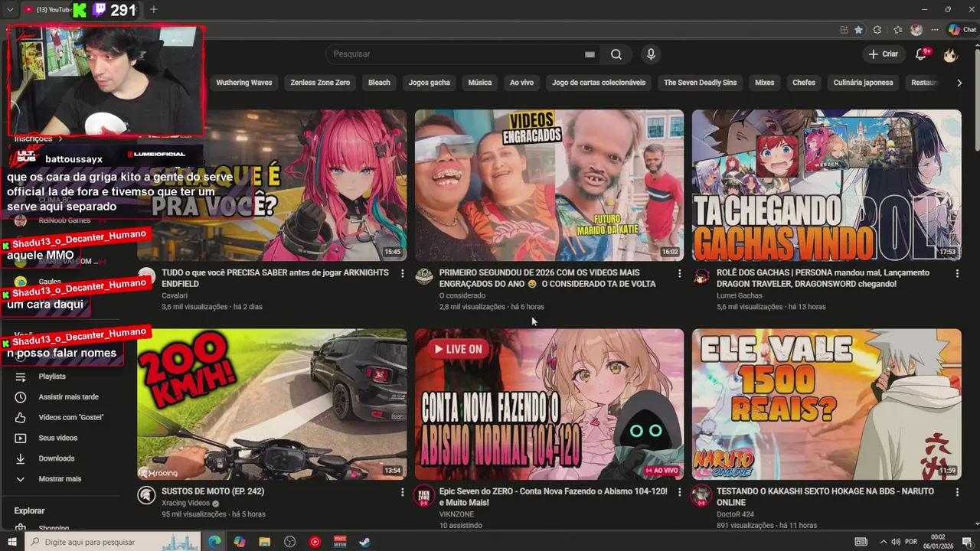This screenshot has height=551, width=980.
Task: Select The Seven Deadly Sins chip
Action: (700, 83)
